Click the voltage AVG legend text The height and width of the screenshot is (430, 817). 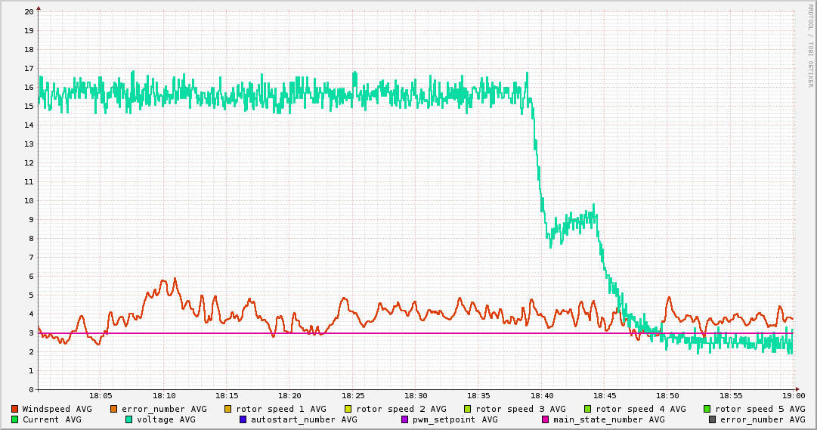[166, 419]
